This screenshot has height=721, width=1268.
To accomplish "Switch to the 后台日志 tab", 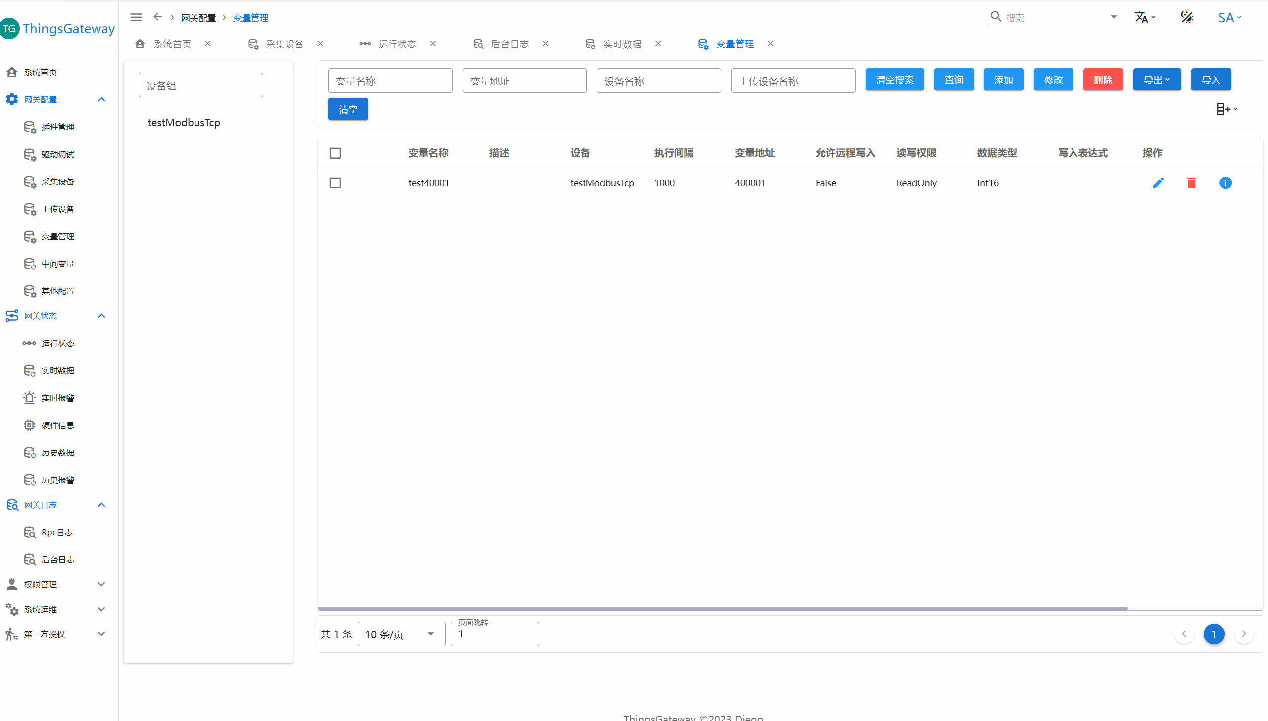I will (x=509, y=44).
